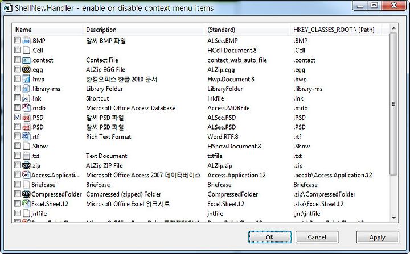Viewport: 410px width, 254px height.
Task: Click the .mdb Access database icon
Action: [26, 108]
